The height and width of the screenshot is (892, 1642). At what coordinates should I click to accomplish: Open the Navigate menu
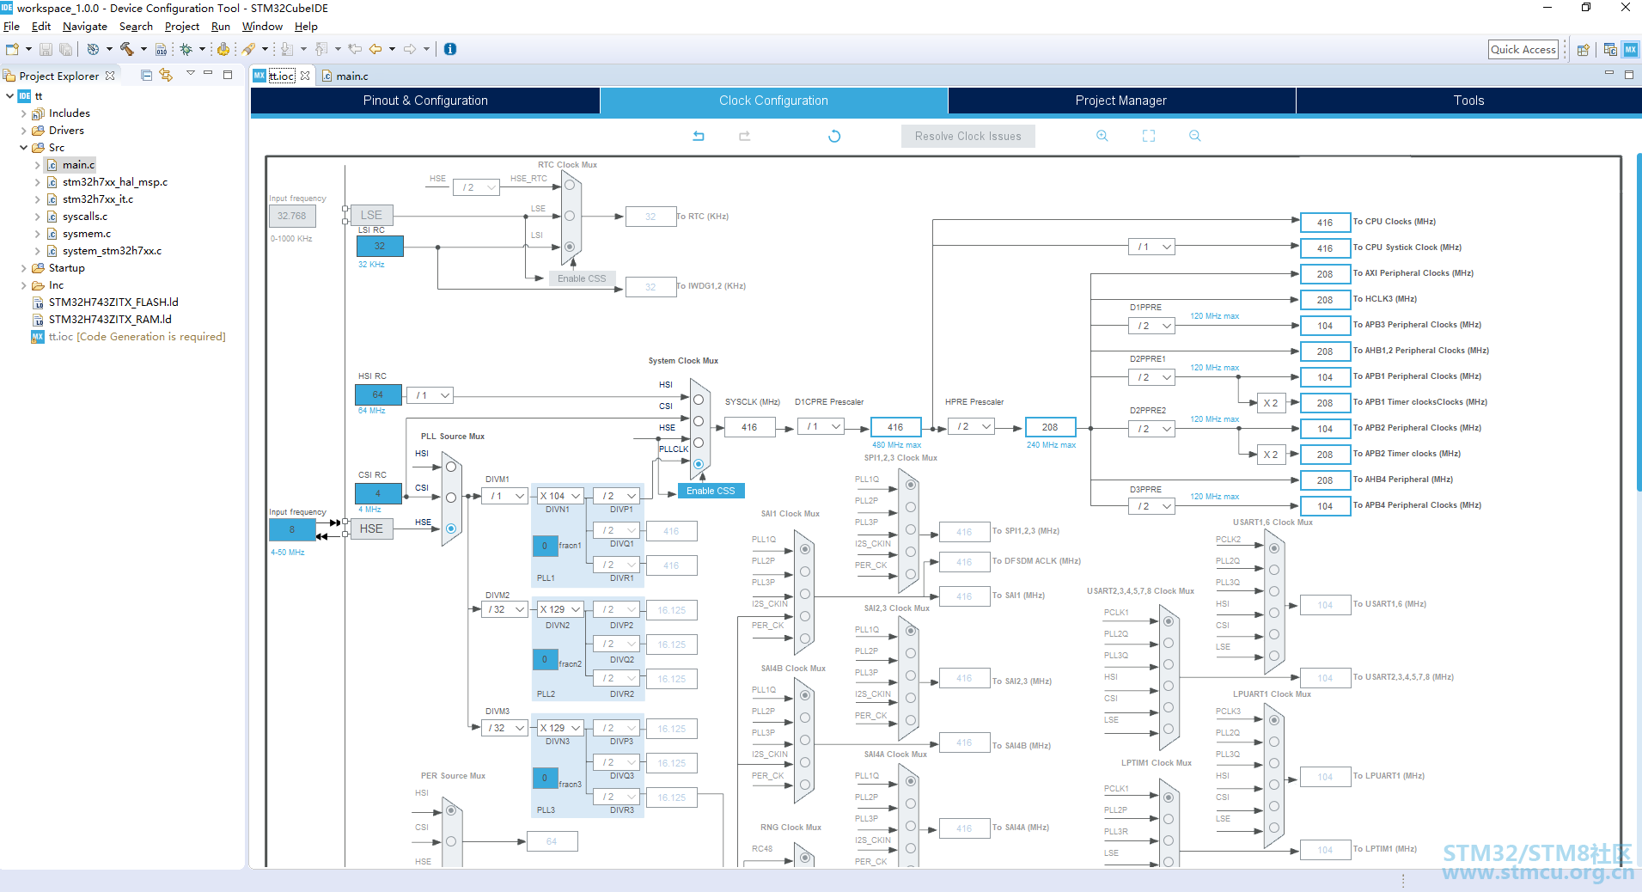tap(85, 27)
